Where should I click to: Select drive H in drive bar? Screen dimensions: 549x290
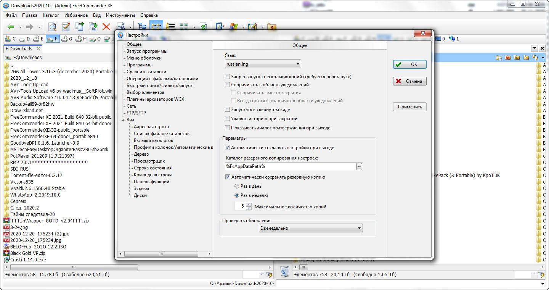[x=81, y=39]
